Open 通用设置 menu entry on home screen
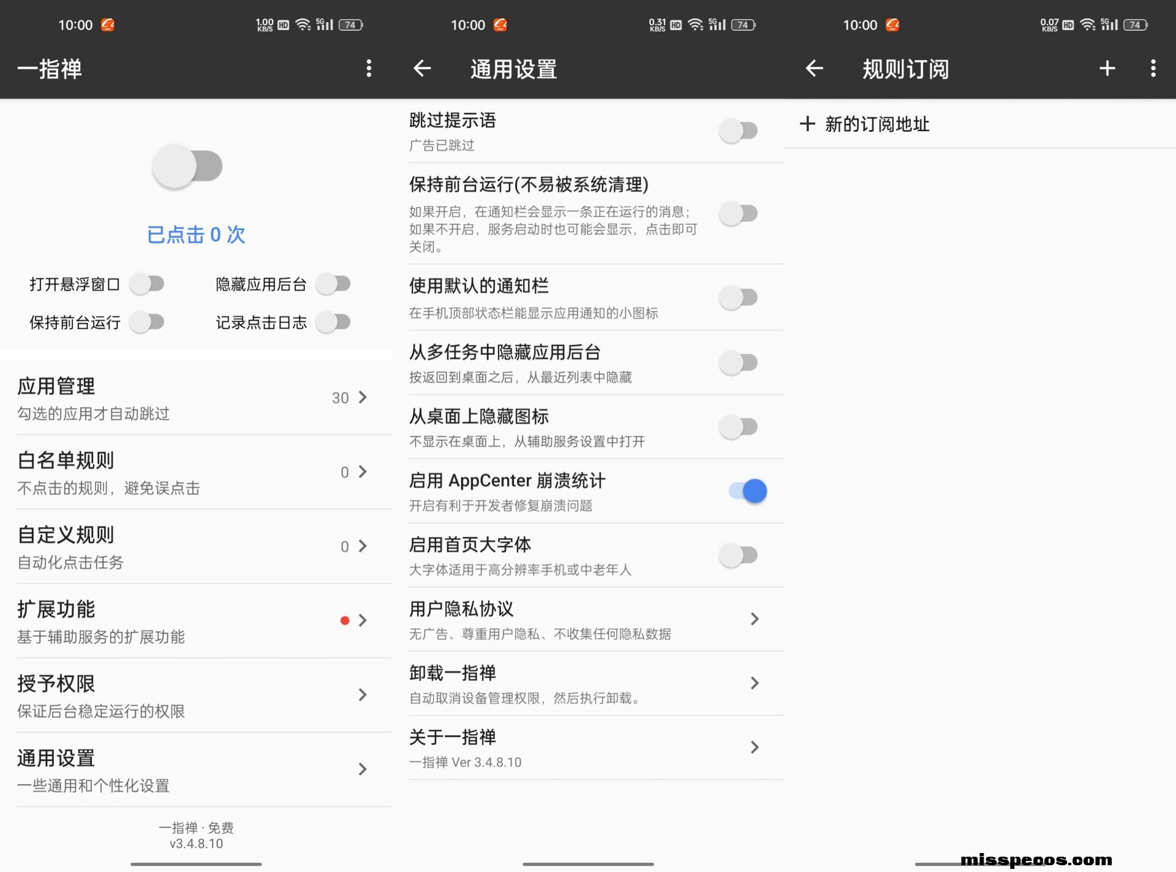 pyautogui.click(x=196, y=770)
